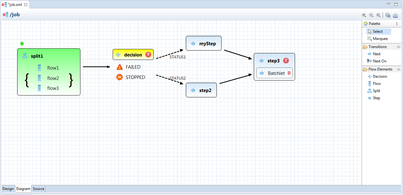Switch to the Source tab
This screenshot has width=403, height=195.
coord(38,189)
